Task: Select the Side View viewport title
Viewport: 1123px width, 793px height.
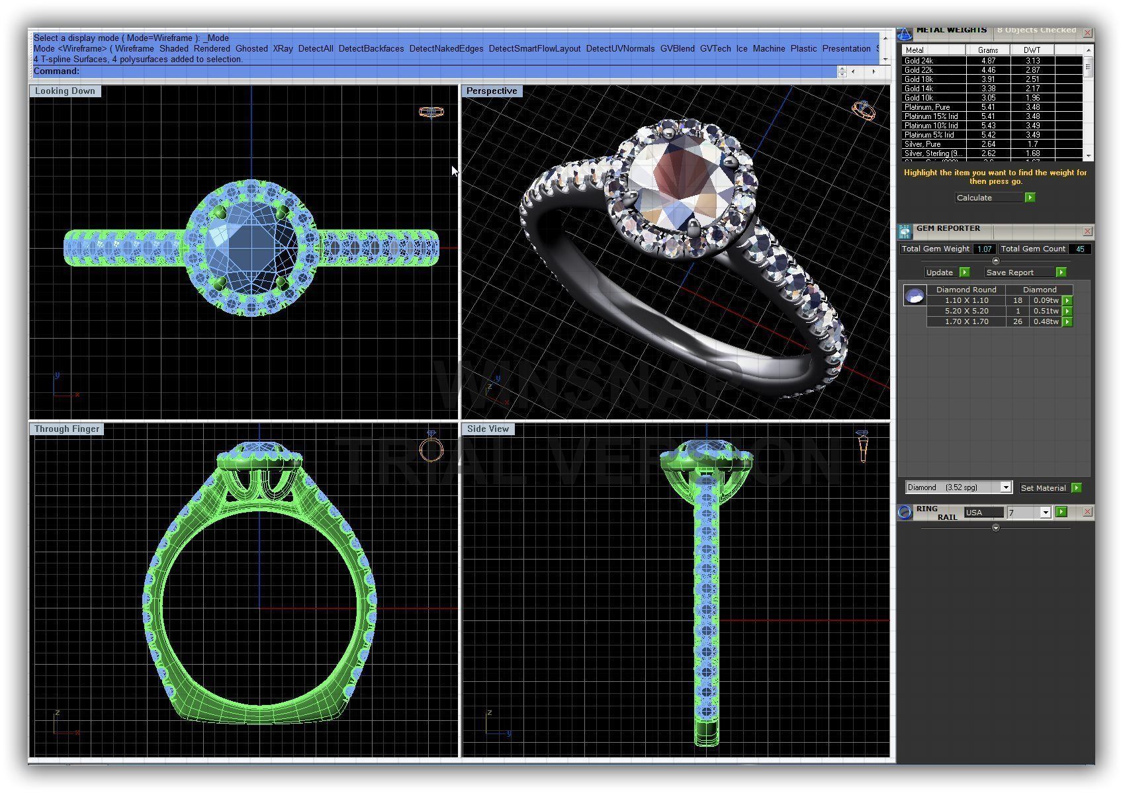Action: point(488,429)
